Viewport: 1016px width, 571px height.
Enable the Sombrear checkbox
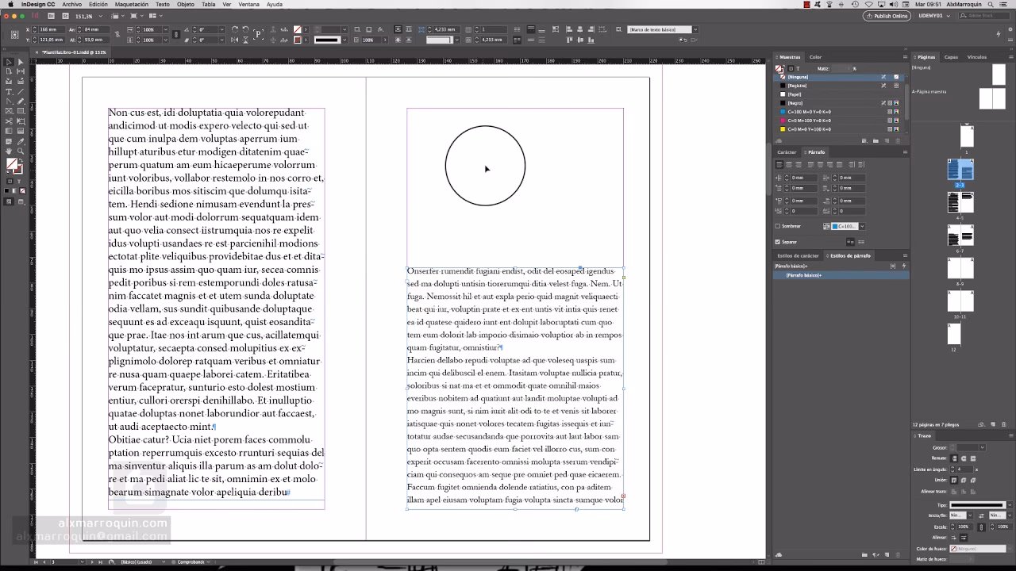tap(778, 226)
